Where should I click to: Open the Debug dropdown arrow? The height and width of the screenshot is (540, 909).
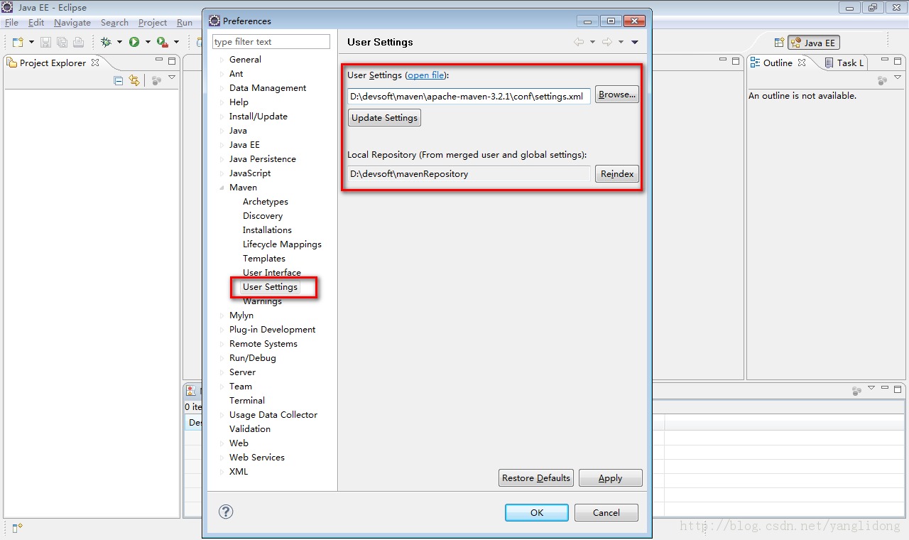(119, 42)
